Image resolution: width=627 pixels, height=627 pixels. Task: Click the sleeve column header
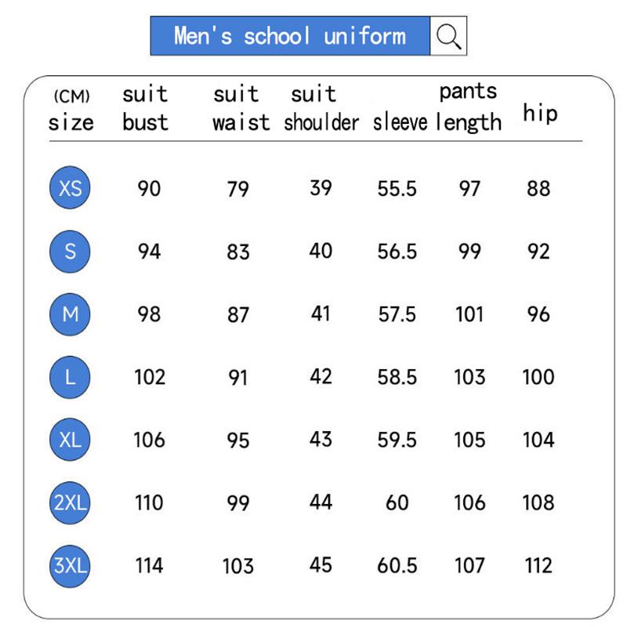[x=400, y=122]
